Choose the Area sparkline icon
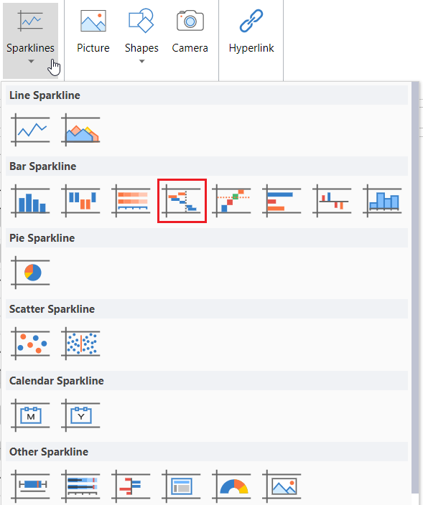 [x=80, y=130]
